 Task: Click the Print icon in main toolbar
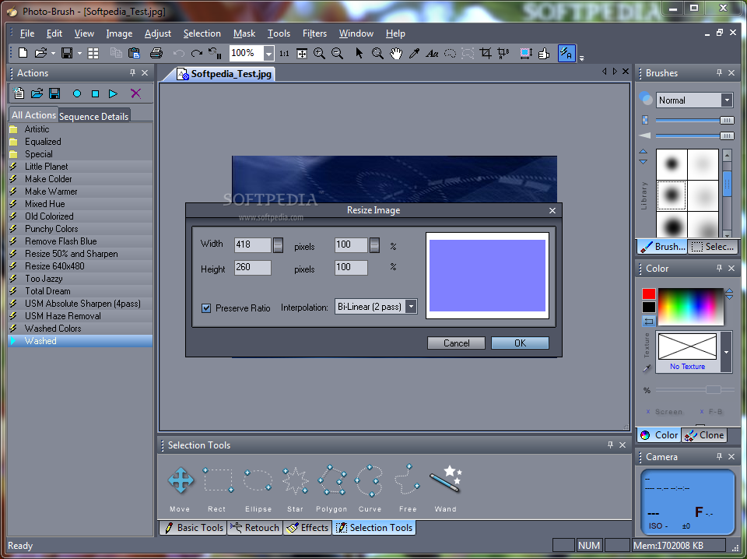coord(156,53)
